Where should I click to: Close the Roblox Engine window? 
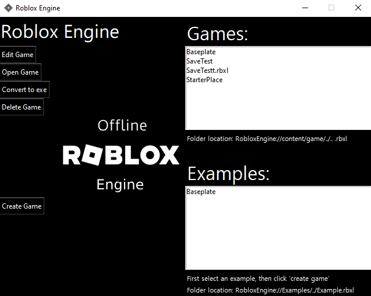[358, 8]
